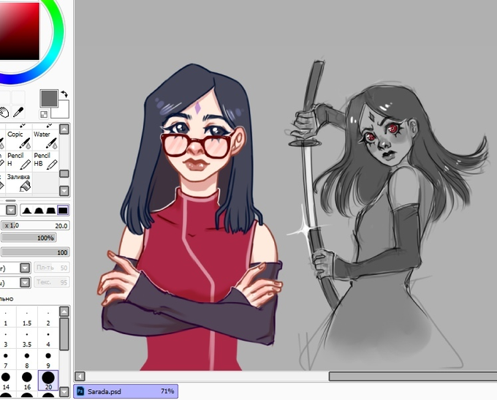This screenshot has width=497, height=400.
Task: Open the dropdown left of edge shapes
Action: tap(11, 210)
